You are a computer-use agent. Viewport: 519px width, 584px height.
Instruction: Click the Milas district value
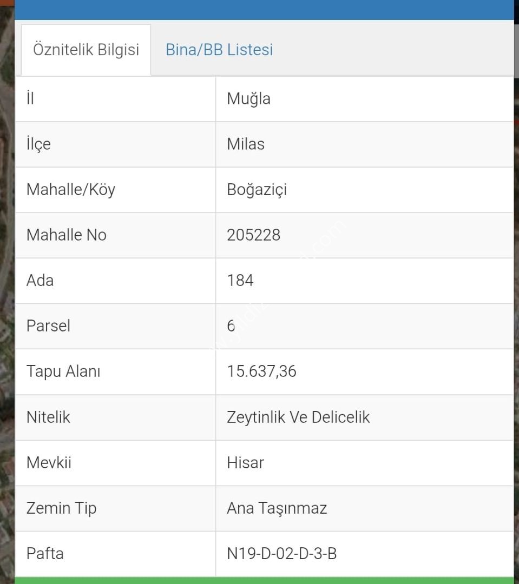(246, 144)
